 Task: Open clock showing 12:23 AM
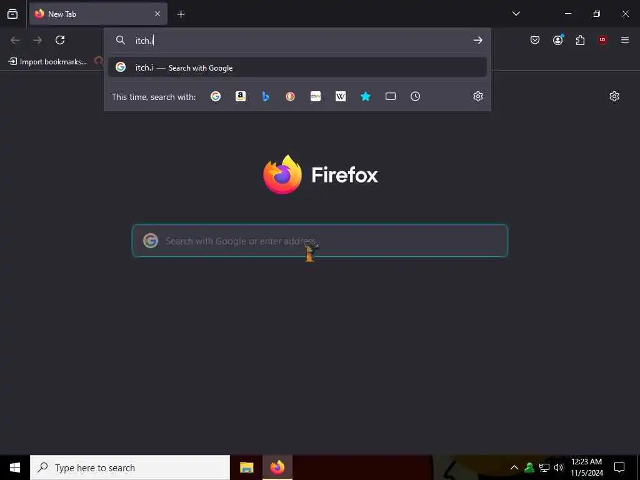(x=586, y=467)
